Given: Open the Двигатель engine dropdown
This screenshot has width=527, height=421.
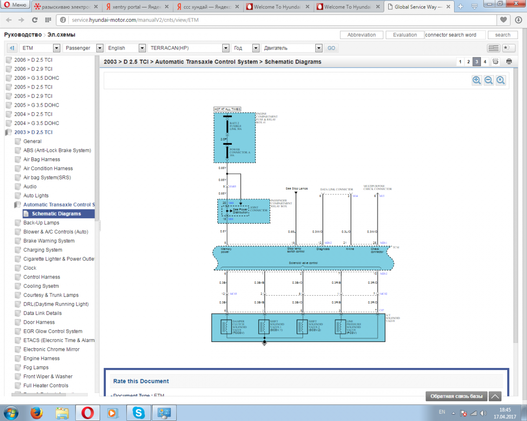Looking at the screenshot, I should pos(319,48).
